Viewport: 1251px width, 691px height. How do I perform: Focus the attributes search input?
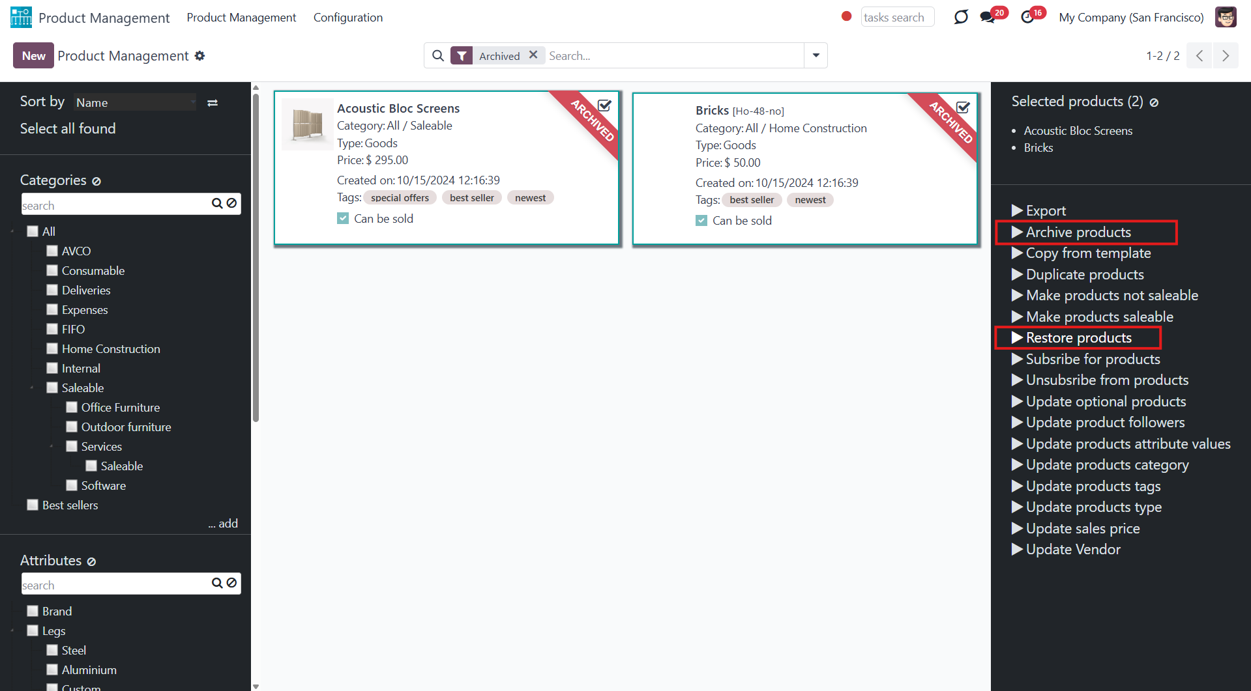[115, 584]
